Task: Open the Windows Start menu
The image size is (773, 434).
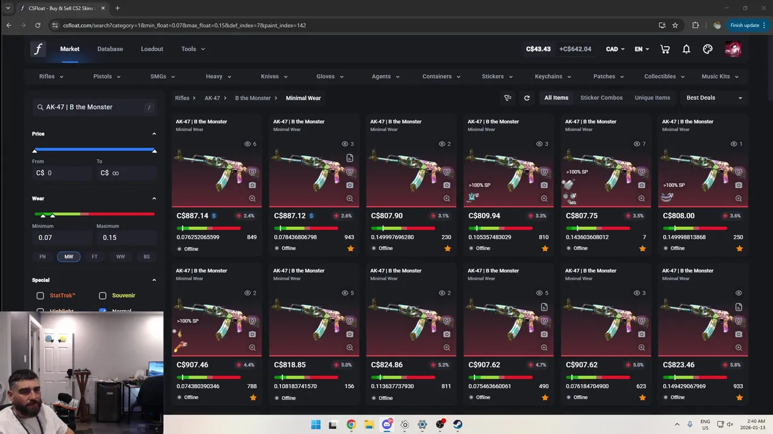Action: [x=316, y=424]
